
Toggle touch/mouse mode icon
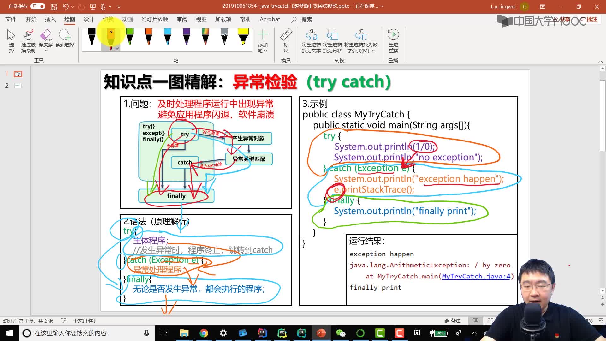tap(103, 7)
